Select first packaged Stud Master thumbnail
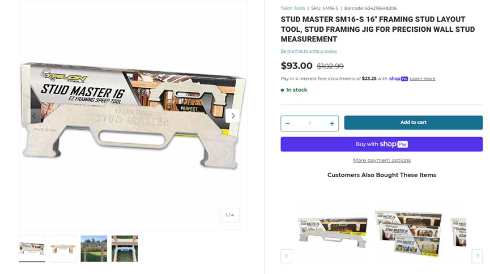The width and height of the screenshot is (490, 274). pyautogui.click(x=32, y=249)
